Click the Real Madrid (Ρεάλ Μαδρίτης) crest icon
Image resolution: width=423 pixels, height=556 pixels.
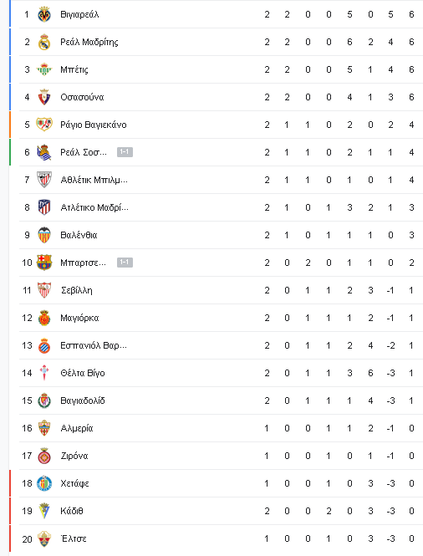tap(44, 42)
